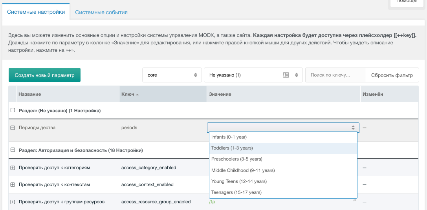The height and width of the screenshot is (210, 427).
Task: Expand Проверять доступ к группам ресурсов row
Action: pyautogui.click(x=13, y=202)
